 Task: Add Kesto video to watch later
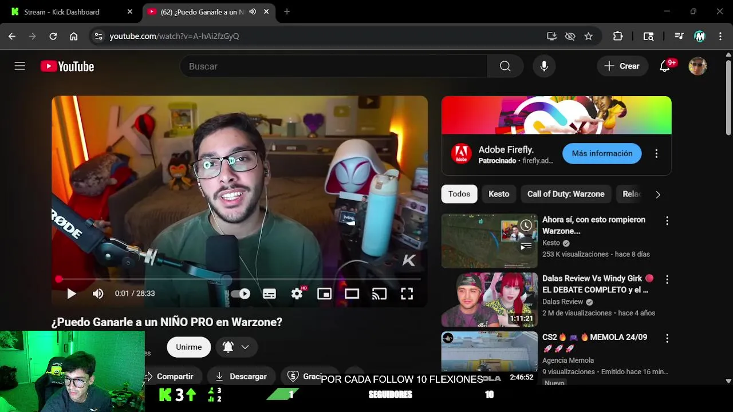pyautogui.click(x=526, y=225)
